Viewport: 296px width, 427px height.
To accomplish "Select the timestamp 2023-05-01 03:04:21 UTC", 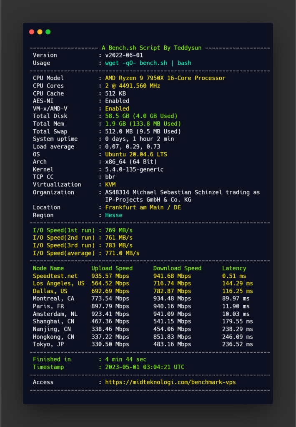I will 145,367.
